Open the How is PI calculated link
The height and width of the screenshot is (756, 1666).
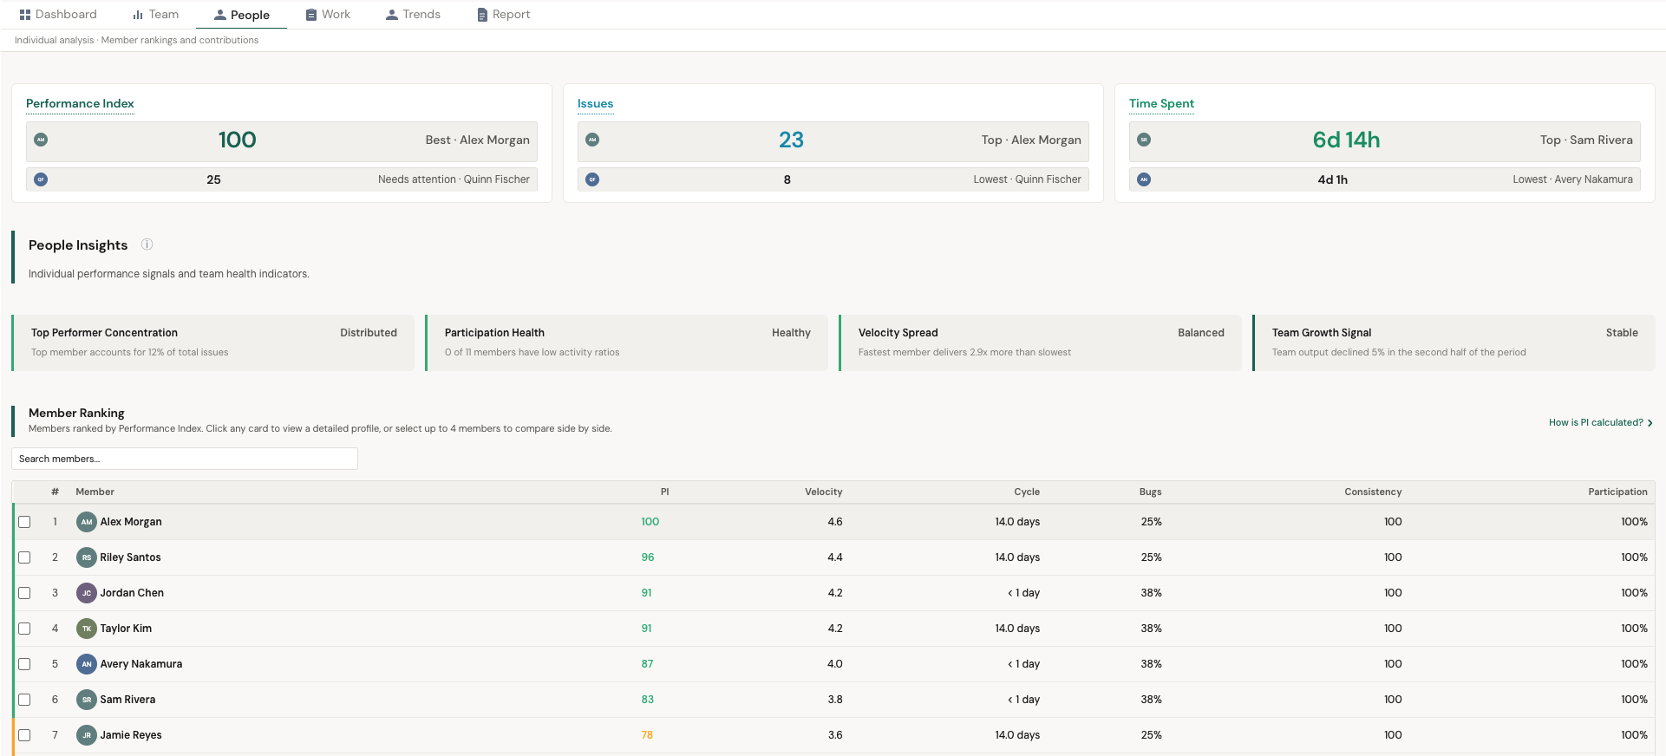click(x=1601, y=423)
